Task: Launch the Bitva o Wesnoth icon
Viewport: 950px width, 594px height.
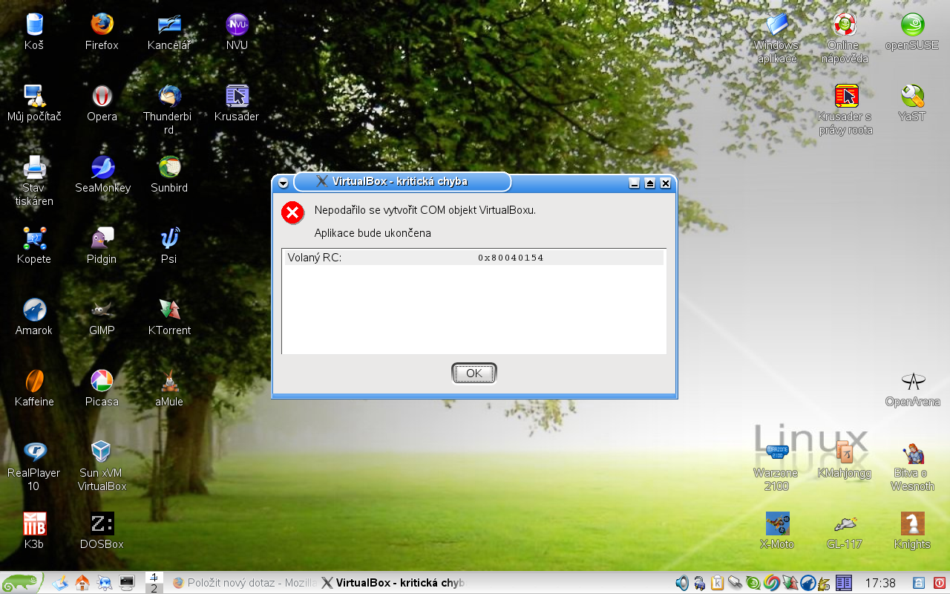Action: [912, 466]
